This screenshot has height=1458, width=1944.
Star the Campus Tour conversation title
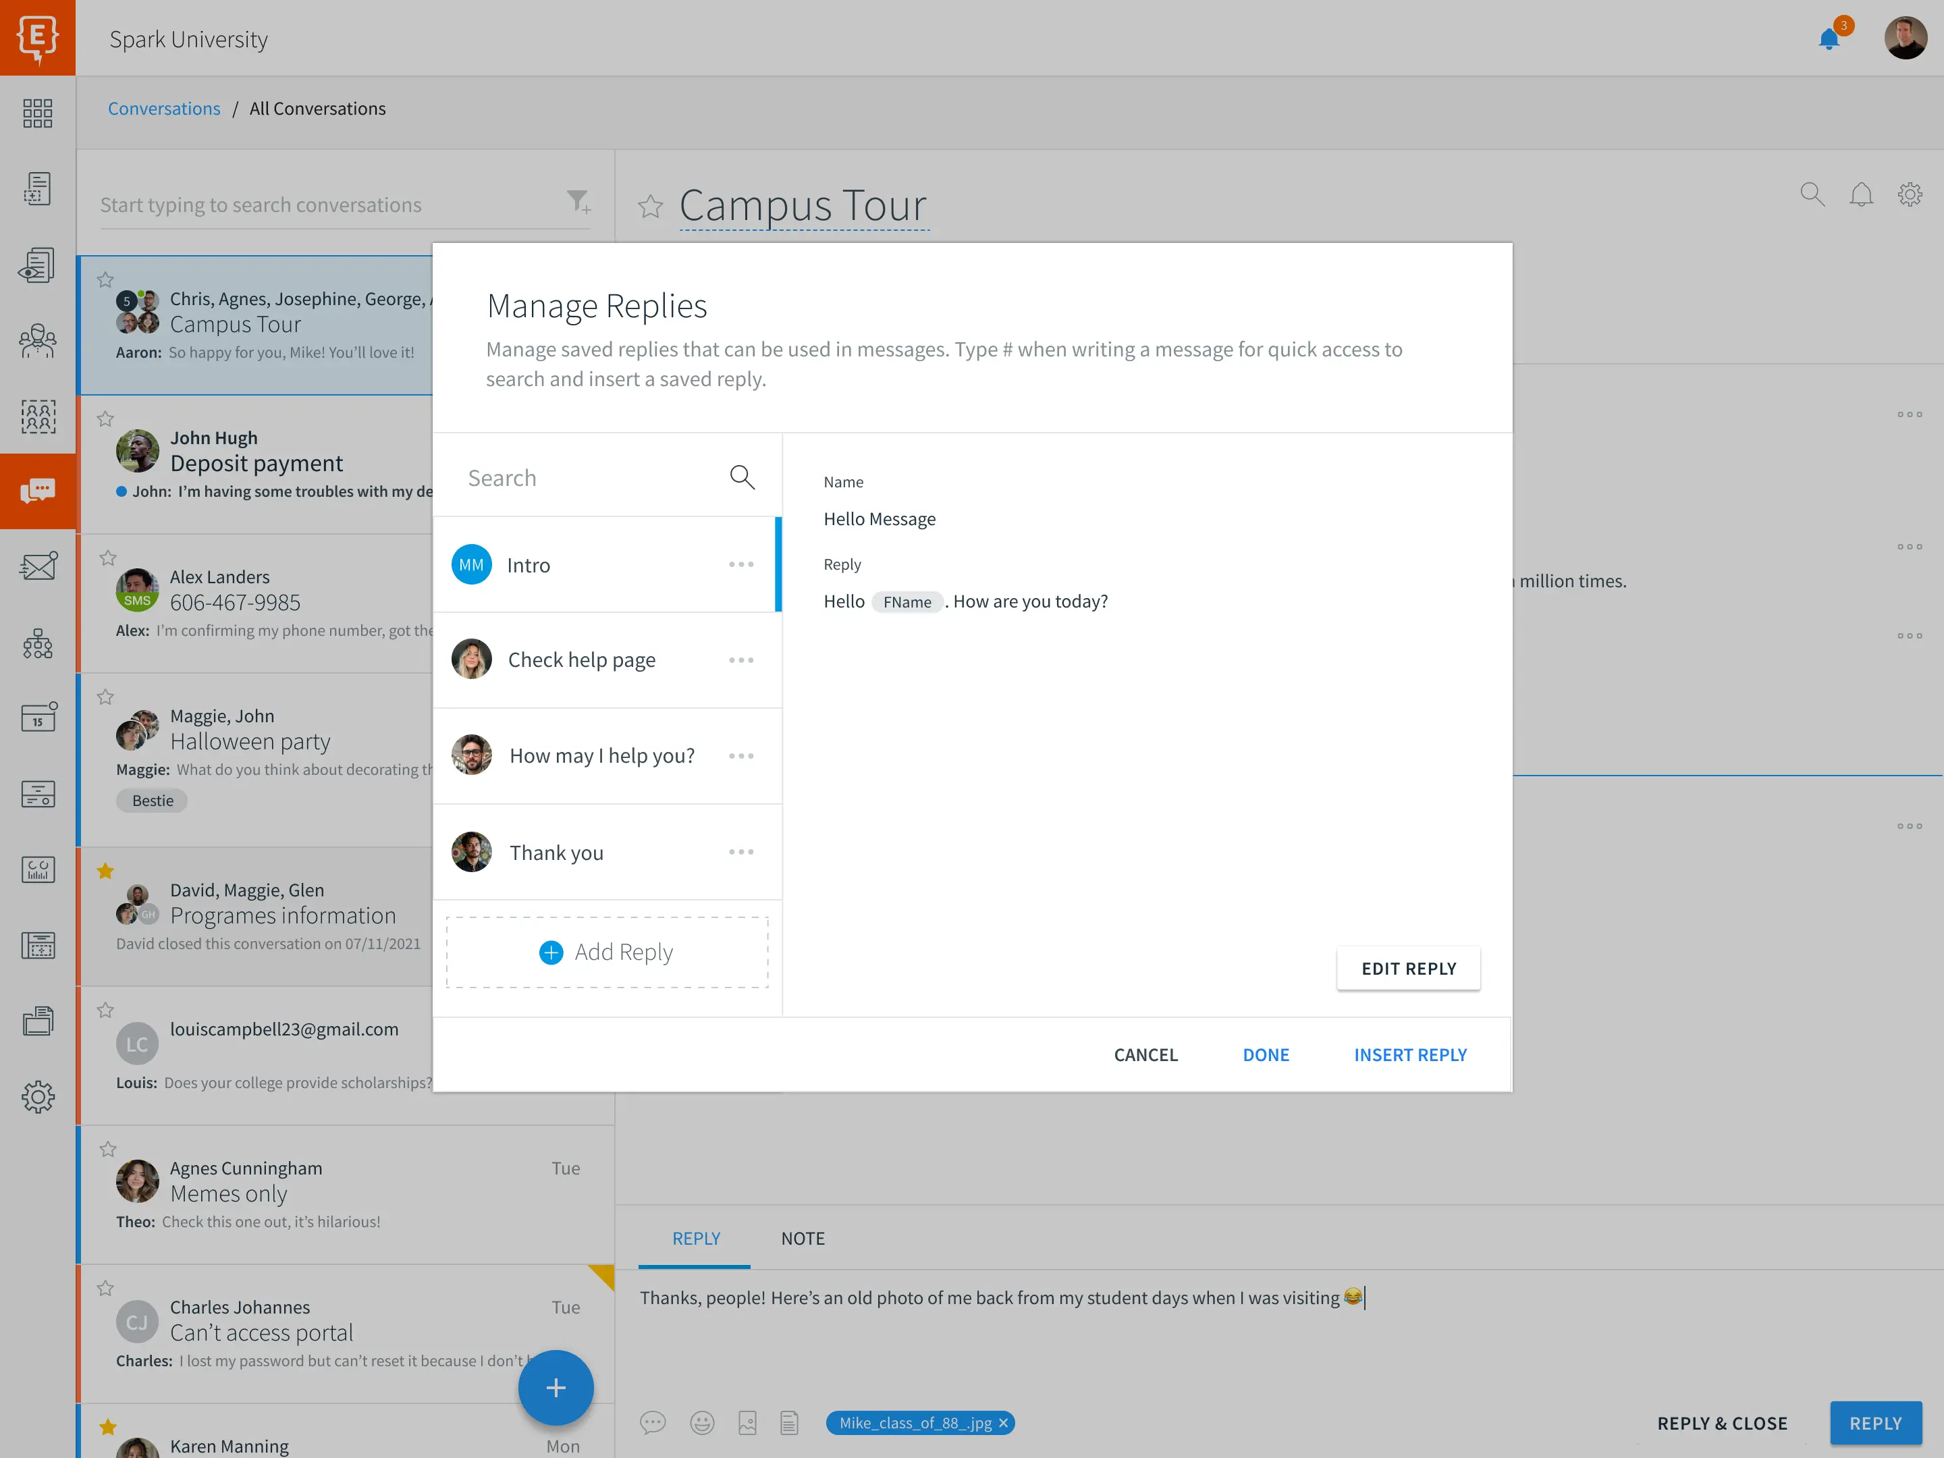point(650,207)
